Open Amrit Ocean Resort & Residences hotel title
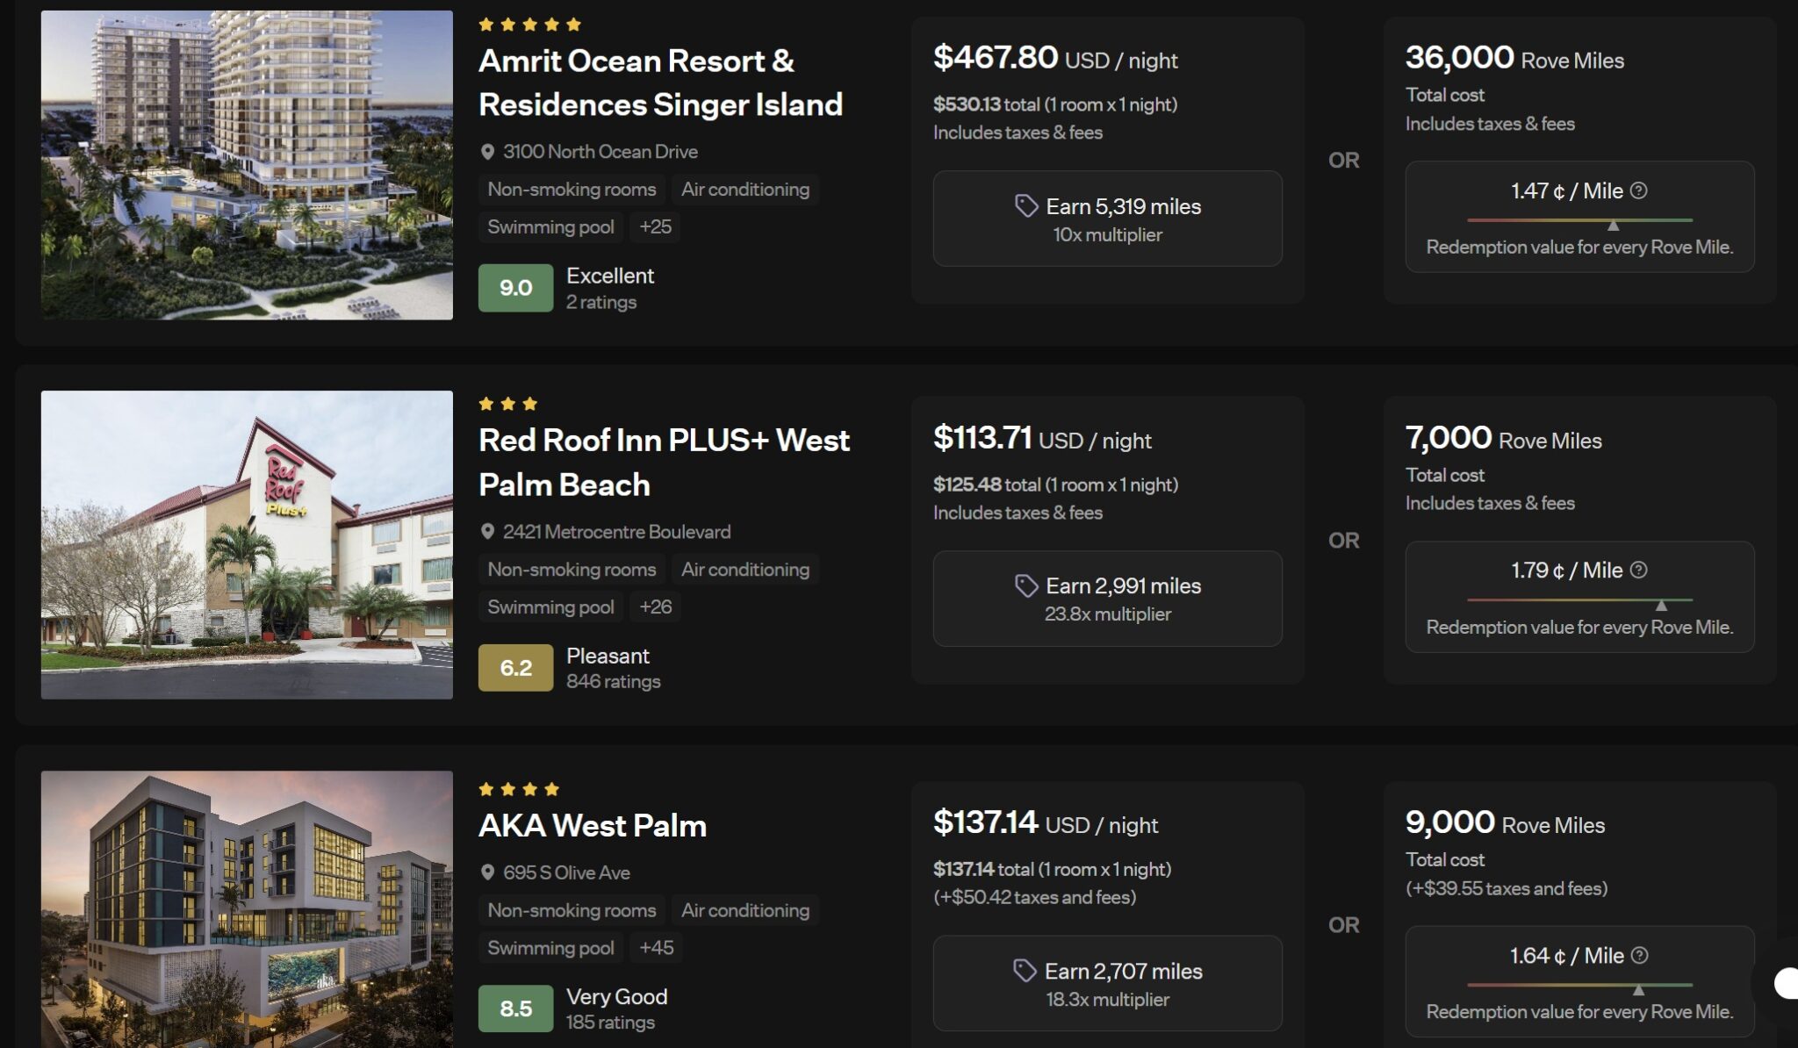The height and width of the screenshot is (1048, 1798). coord(660,83)
